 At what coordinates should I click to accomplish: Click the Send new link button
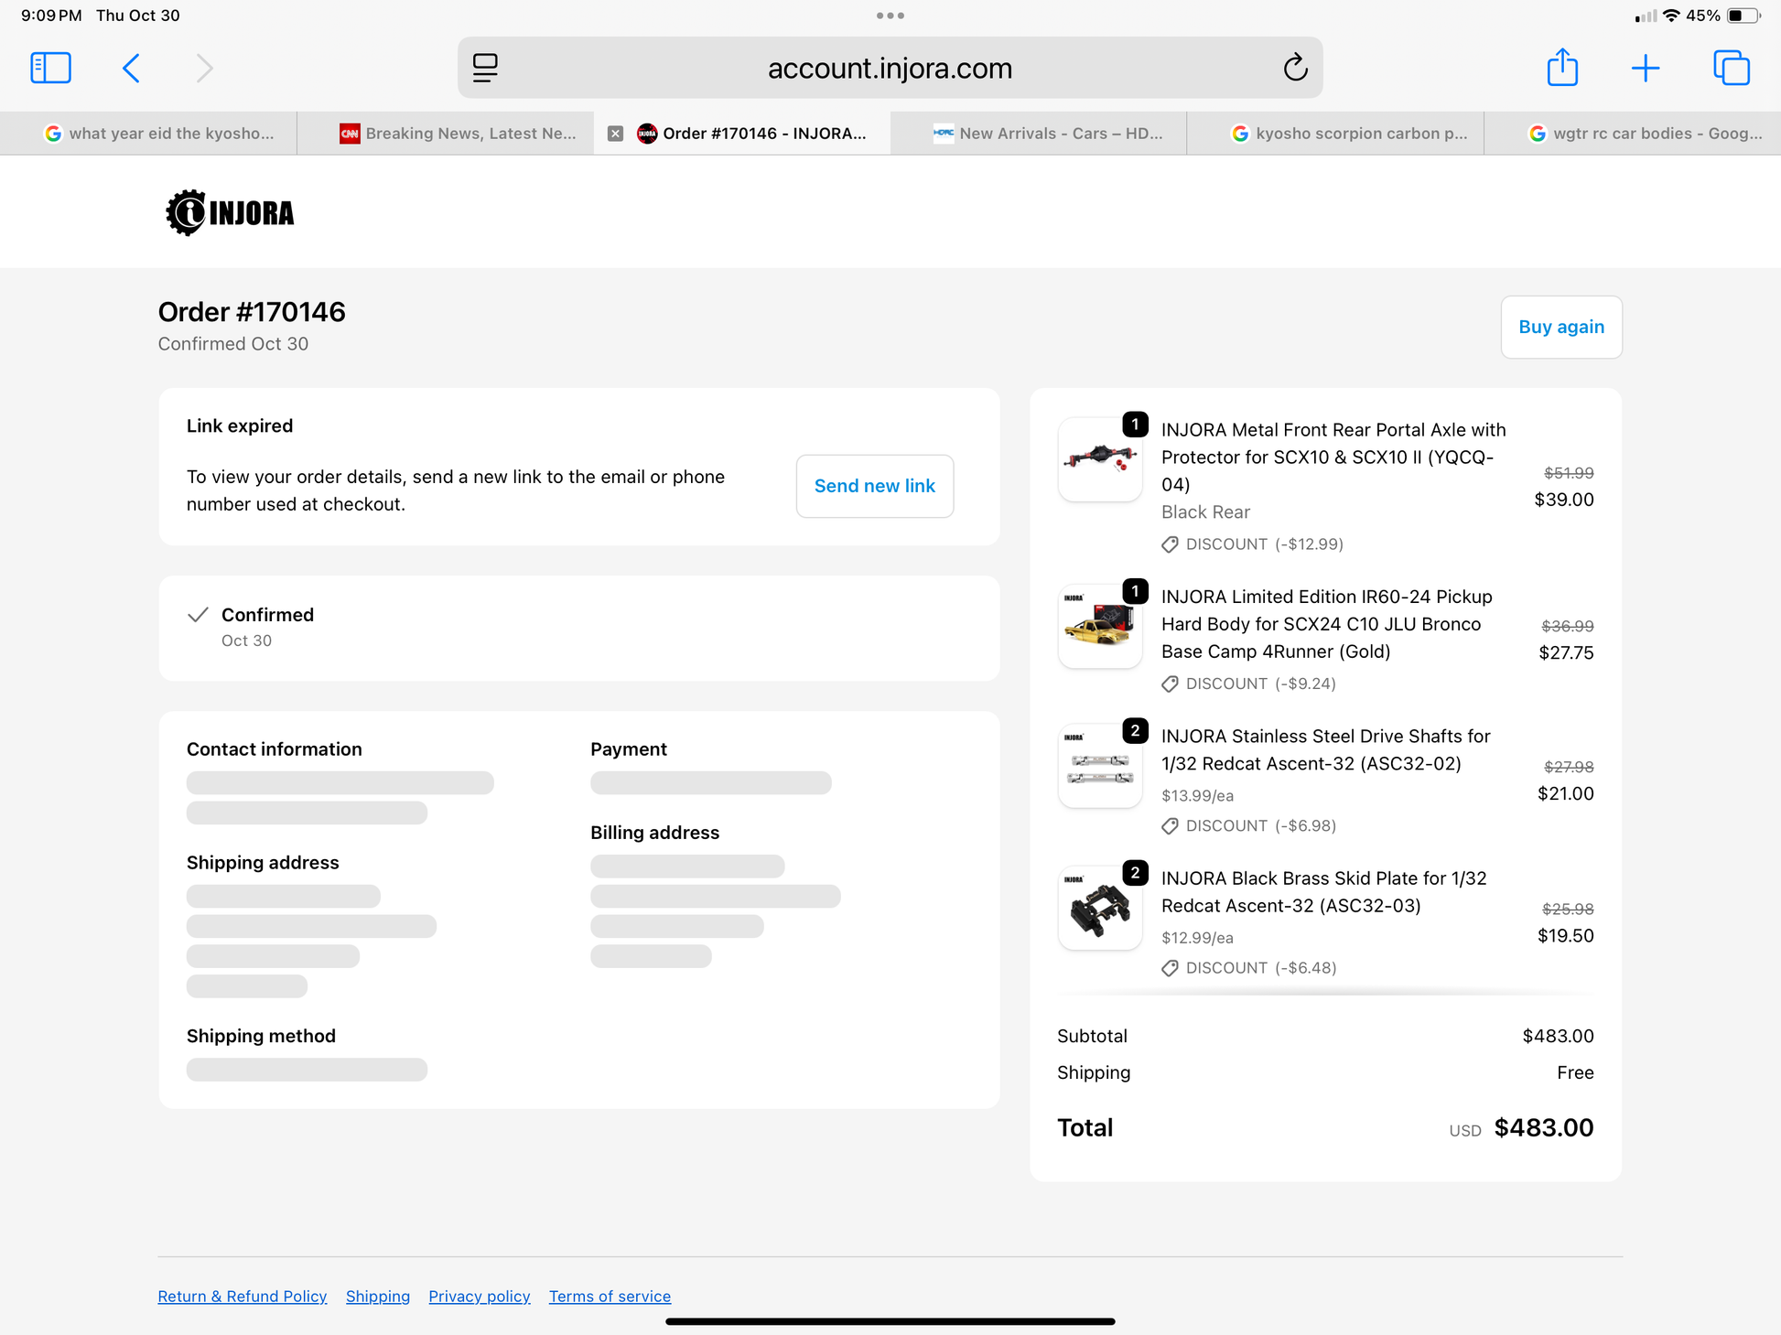(x=874, y=486)
